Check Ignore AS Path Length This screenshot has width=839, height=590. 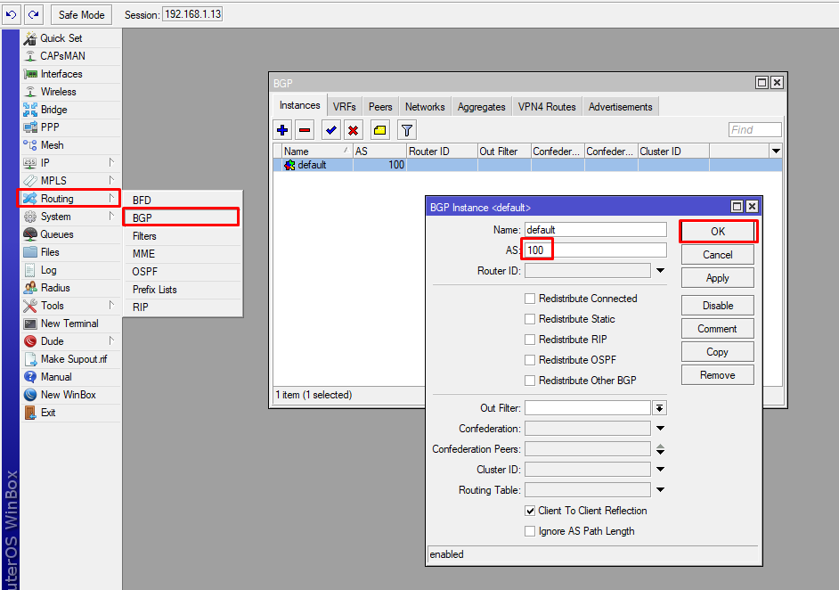click(530, 531)
